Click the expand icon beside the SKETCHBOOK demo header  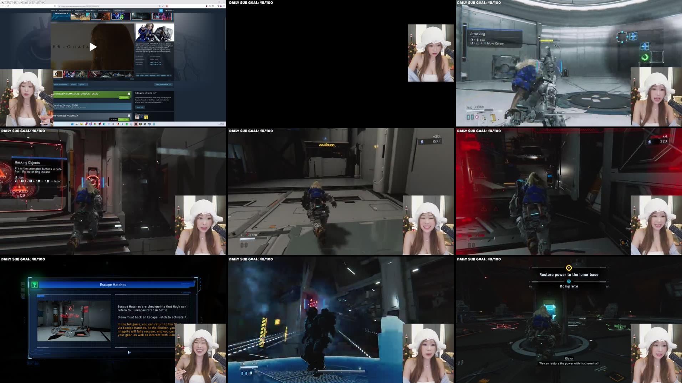click(128, 93)
